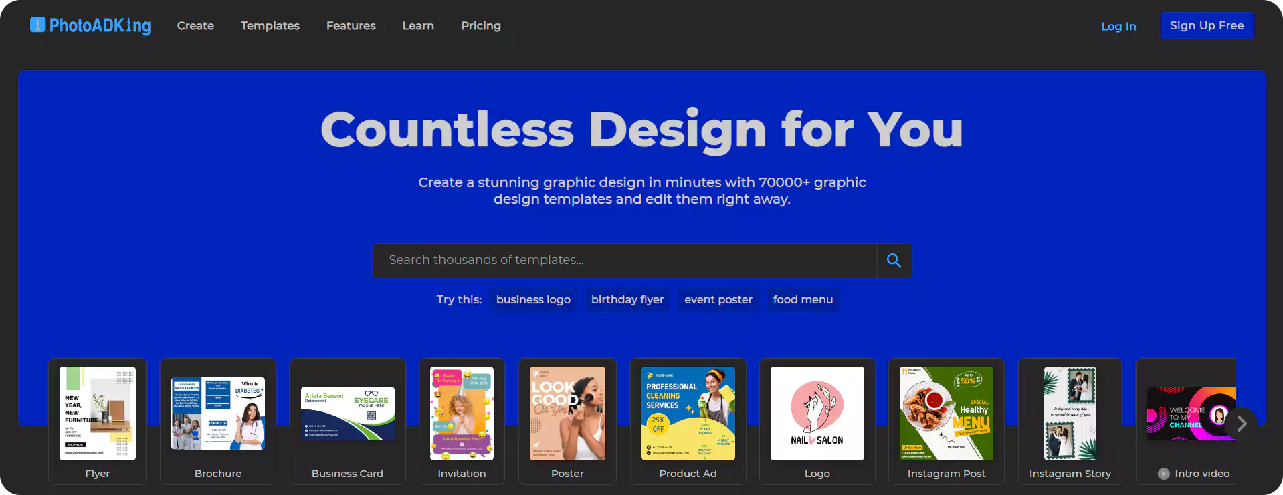Click the PhotoADKing logo
The image size is (1283, 495).
pos(90,25)
